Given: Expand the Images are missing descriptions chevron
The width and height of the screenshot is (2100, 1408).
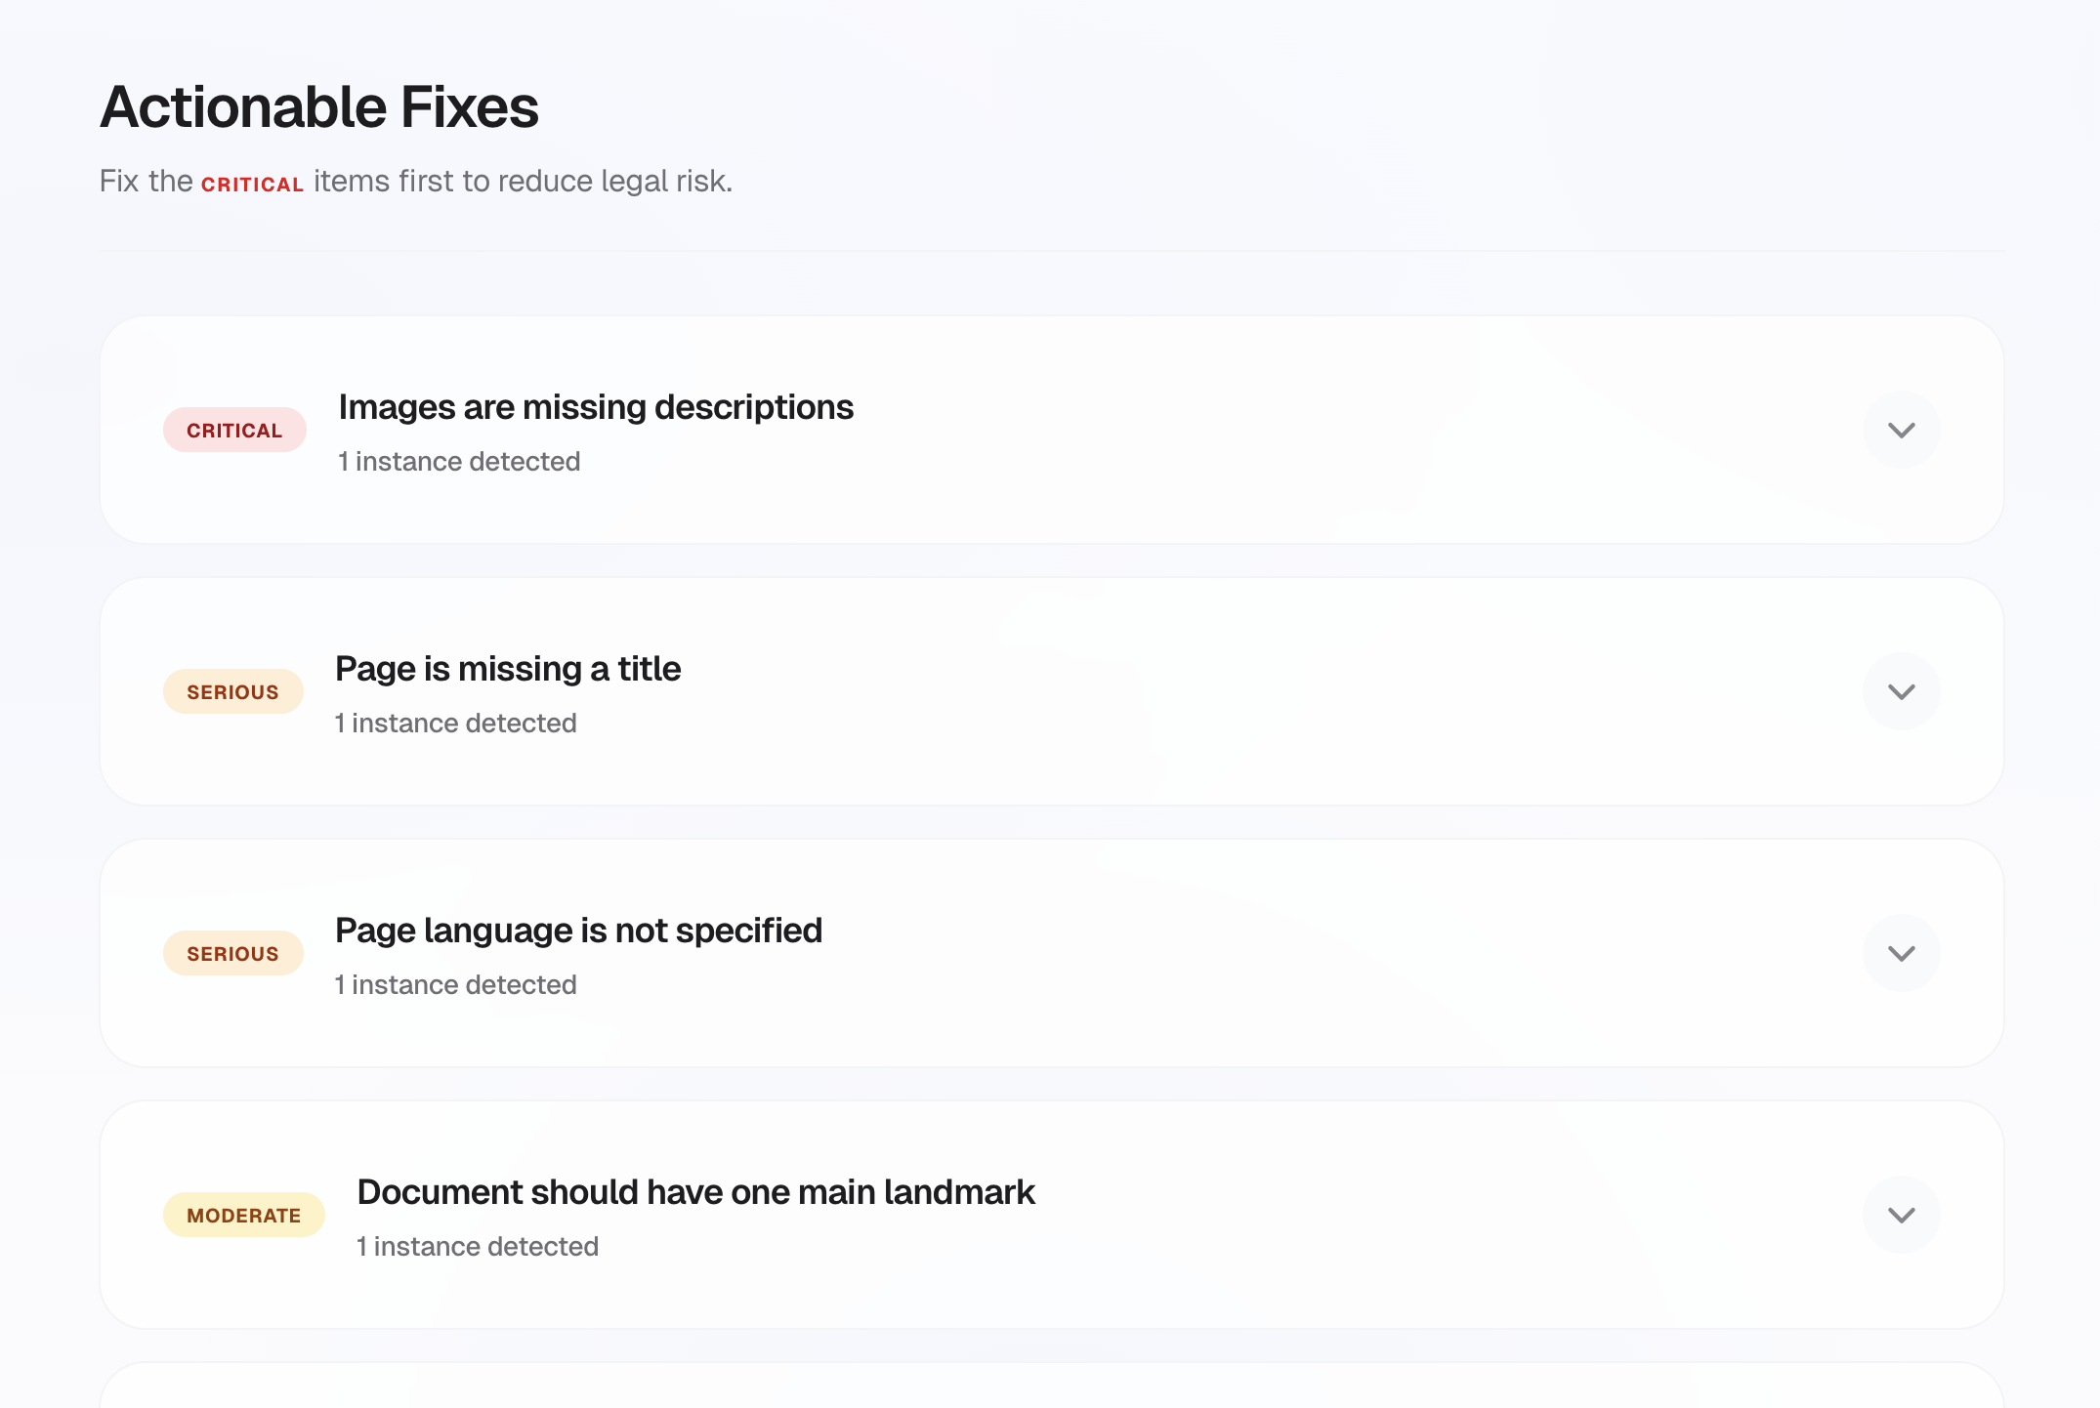Looking at the screenshot, I should [x=1901, y=430].
